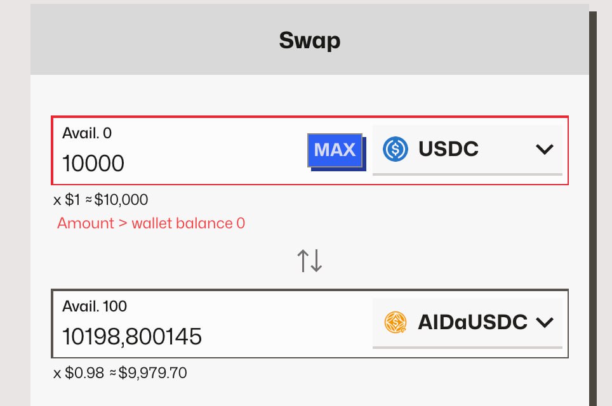The width and height of the screenshot is (612, 406).
Task: Open token selector via AIDaUSDC label
Action: (x=472, y=322)
